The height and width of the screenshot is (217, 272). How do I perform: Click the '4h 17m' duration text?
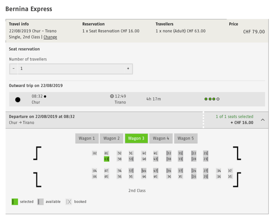tap(154, 99)
